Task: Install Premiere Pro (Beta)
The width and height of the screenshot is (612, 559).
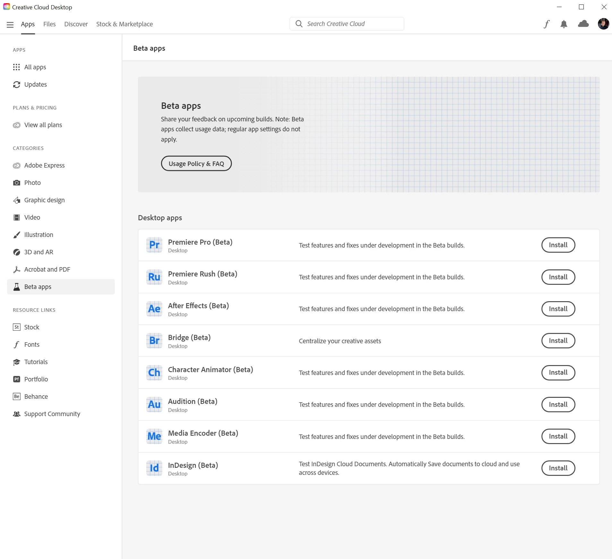Action: pyautogui.click(x=558, y=245)
